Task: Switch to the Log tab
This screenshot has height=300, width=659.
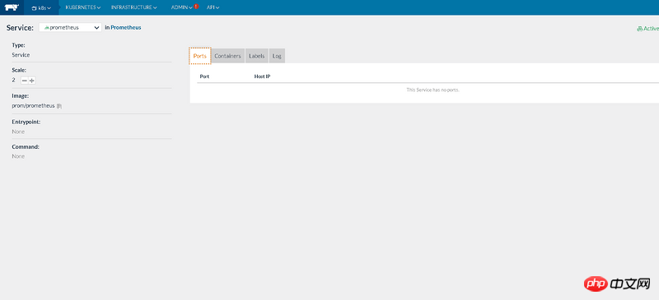Action: (277, 56)
